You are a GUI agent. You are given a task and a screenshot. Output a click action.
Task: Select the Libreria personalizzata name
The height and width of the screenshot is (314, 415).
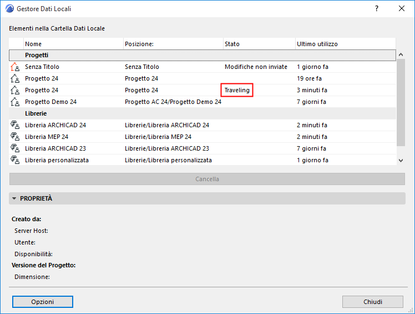tap(57, 160)
